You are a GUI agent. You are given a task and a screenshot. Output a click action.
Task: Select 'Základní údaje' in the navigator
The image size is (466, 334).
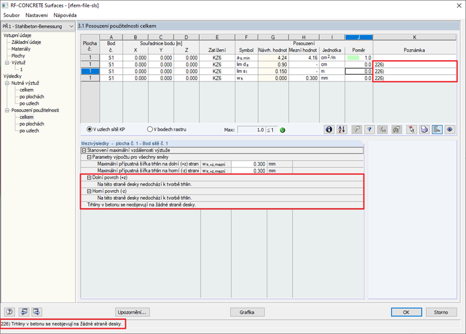point(26,42)
